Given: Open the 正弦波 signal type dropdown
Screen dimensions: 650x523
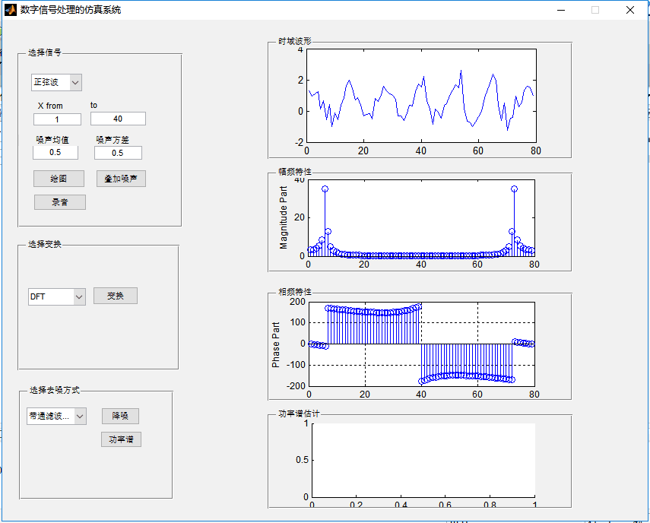Looking at the screenshot, I should click(x=56, y=82).
